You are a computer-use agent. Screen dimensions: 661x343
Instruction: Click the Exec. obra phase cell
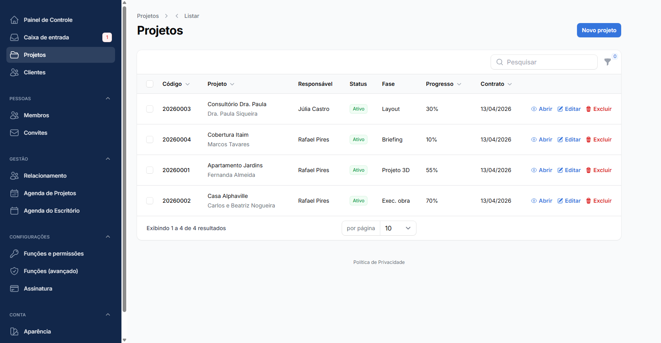[396, 201]
